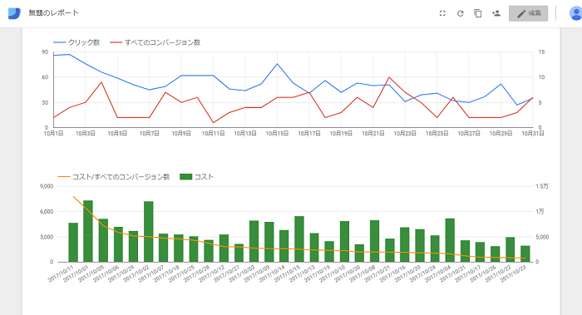The height and width of the screenshot is (315, 582).
Task: Click the 2017/10/08 cost bar
Action: tap(374, 241)
